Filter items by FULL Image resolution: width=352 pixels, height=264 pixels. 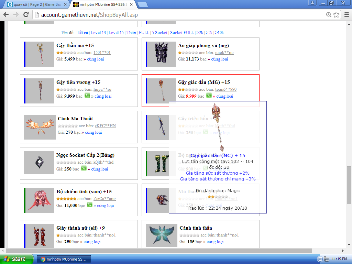click(x=144, y=33)
